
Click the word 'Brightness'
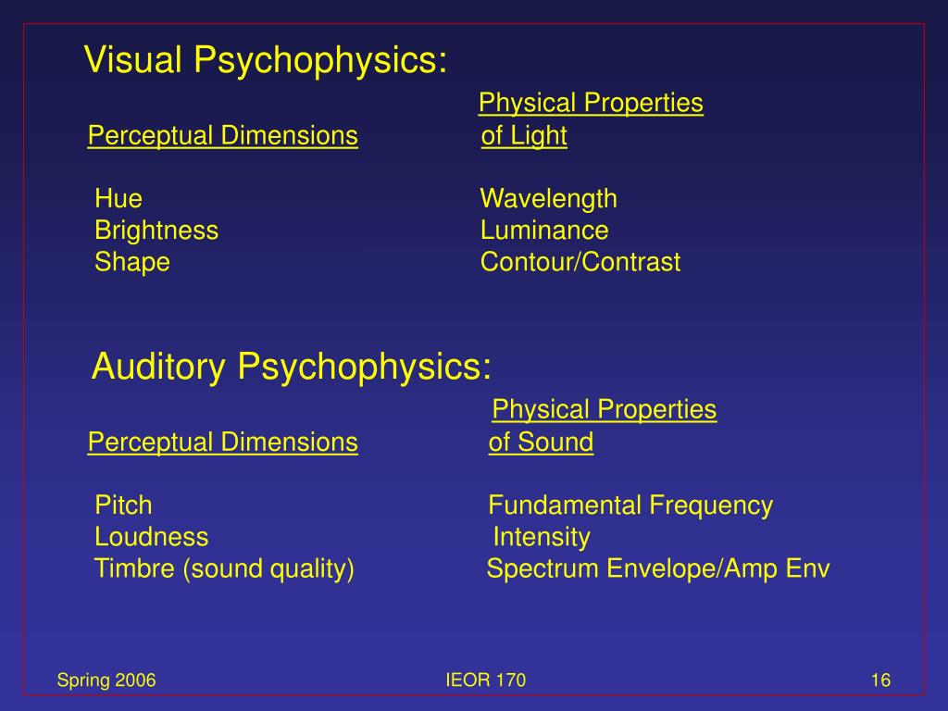pos(156,231)
